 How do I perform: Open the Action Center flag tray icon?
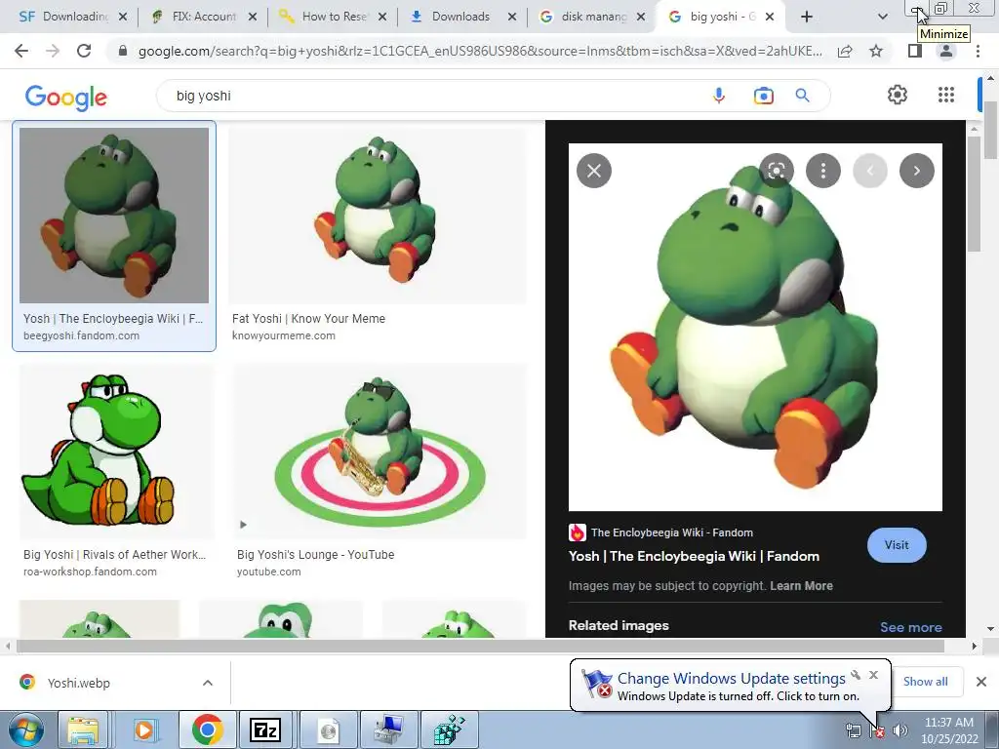coord(877,731)
